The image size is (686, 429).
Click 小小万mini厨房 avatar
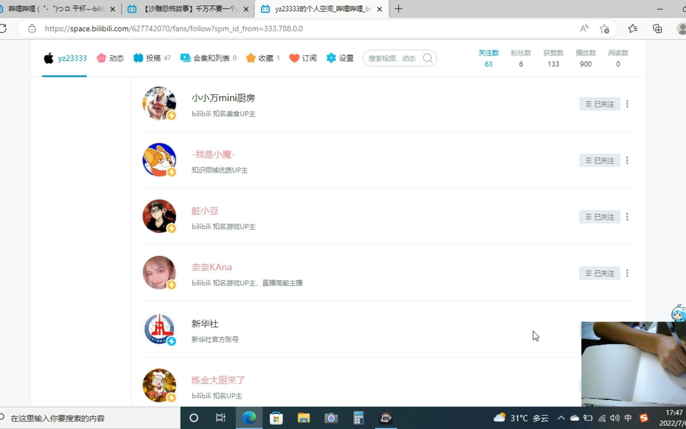[159, 103]
